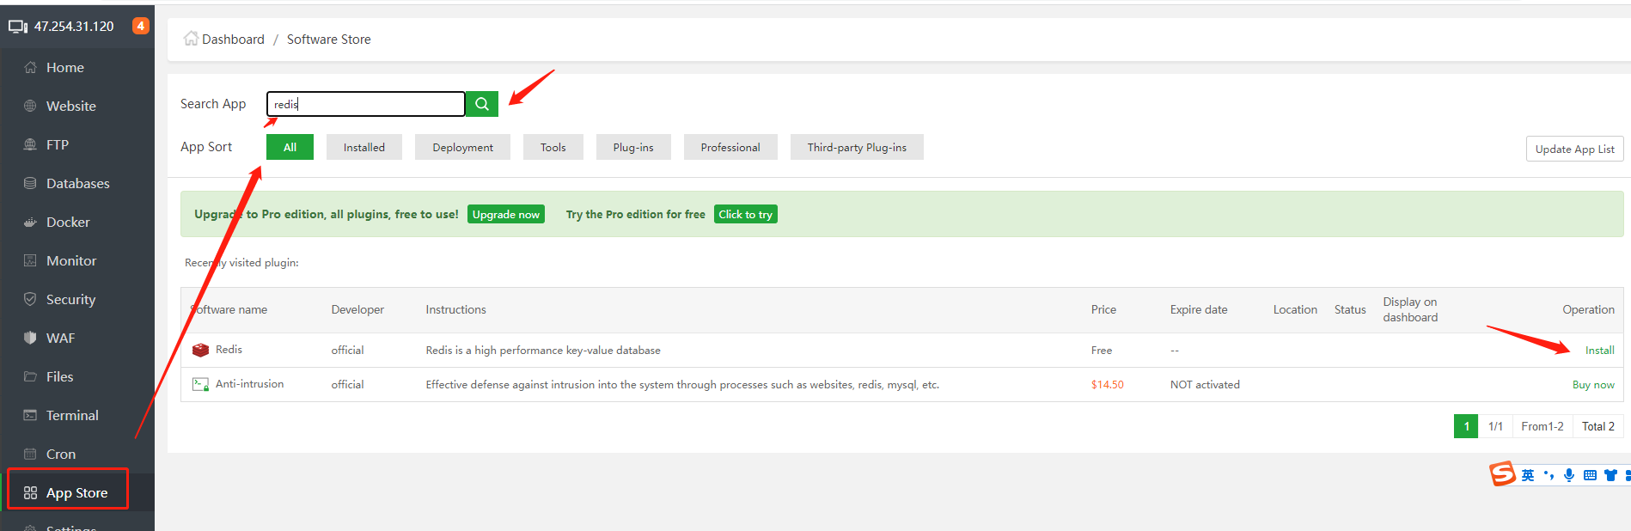This screenshot has width=1631, height=531.
Task: Click the server monitor icon near IP
Action: pyautogui.click(x=18, y=27)
